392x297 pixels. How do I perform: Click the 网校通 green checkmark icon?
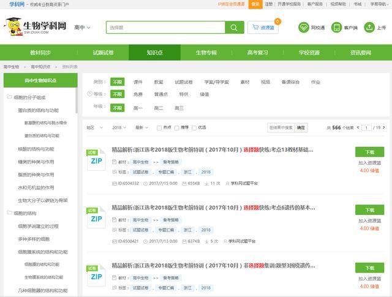click(x=304, y=28)
